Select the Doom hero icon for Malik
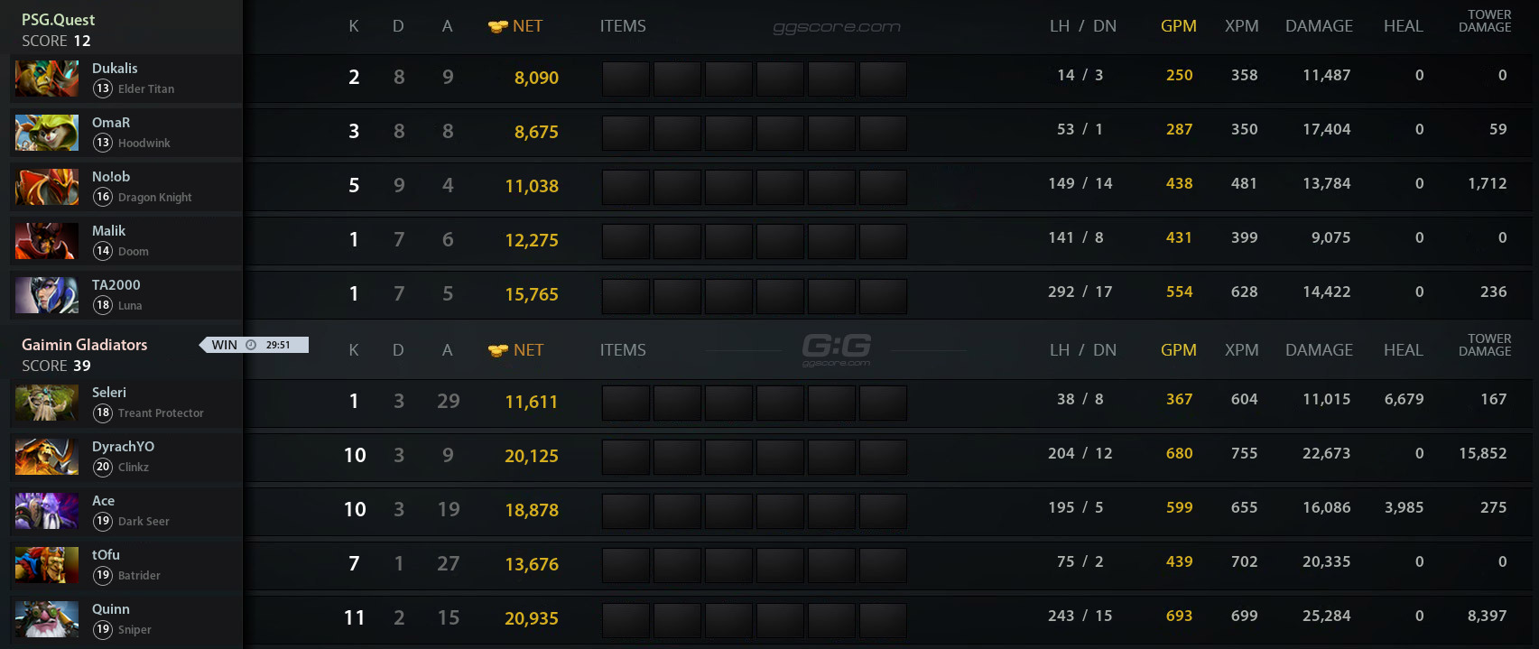 click(x=46, y=241)
